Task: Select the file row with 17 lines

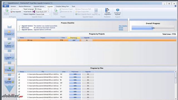Action: 96,86
